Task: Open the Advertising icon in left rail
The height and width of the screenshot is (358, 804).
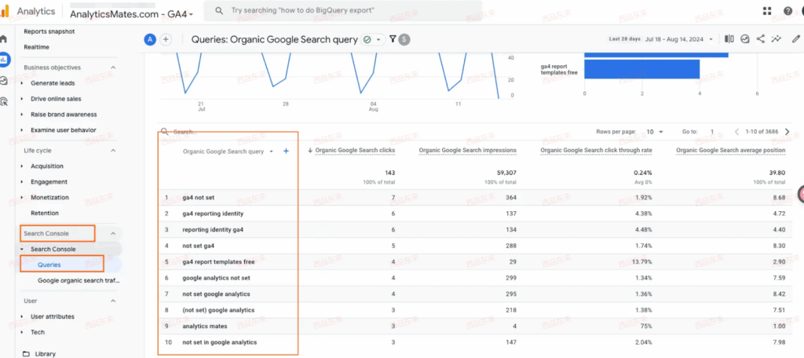Action: point(4,100)
